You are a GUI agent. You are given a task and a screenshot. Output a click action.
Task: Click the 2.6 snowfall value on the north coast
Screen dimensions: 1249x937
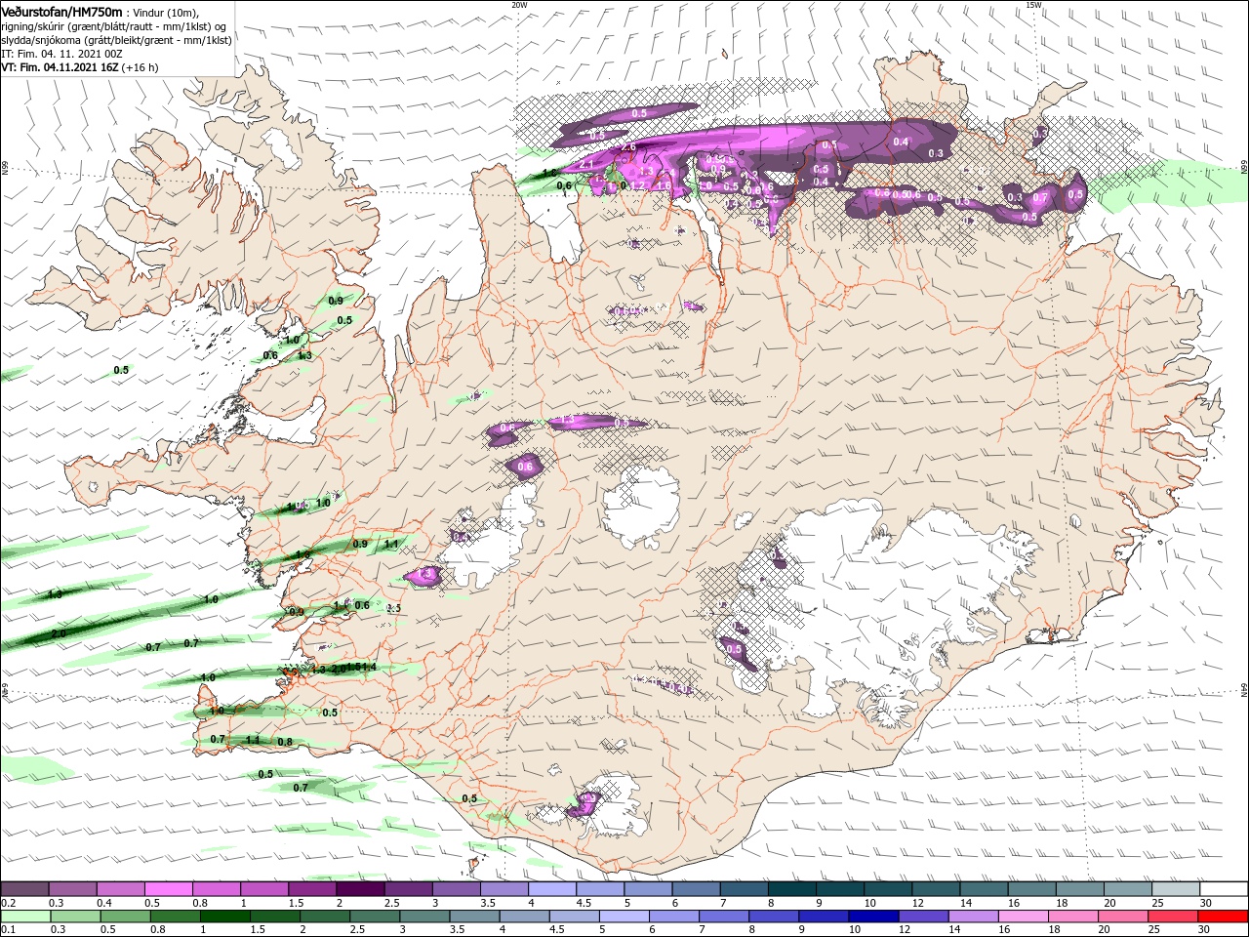point(629,147)
